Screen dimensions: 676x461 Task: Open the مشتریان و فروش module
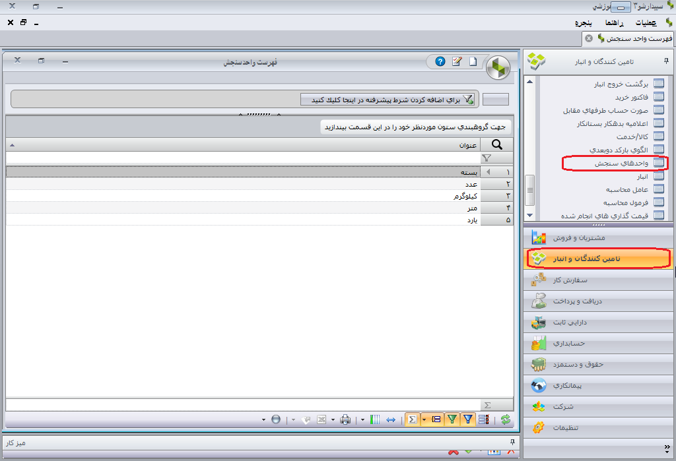tap(598, 237)
